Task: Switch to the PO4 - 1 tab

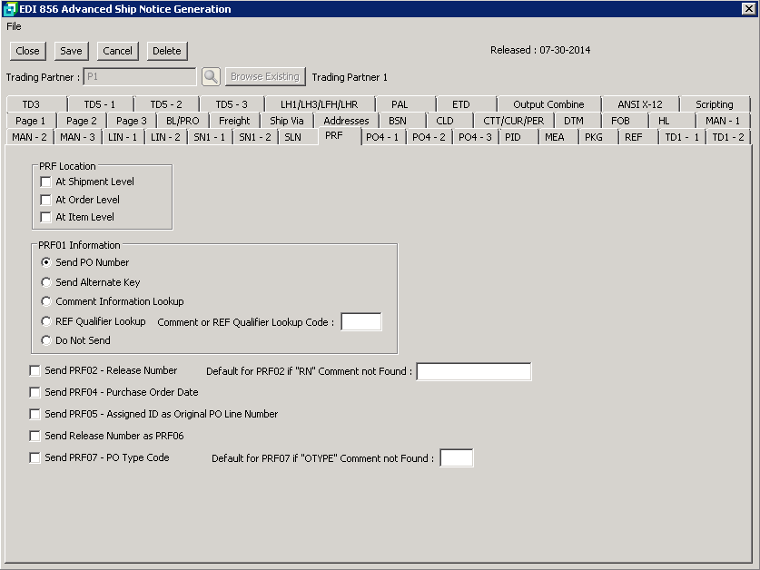Action: tap(381, 137)
